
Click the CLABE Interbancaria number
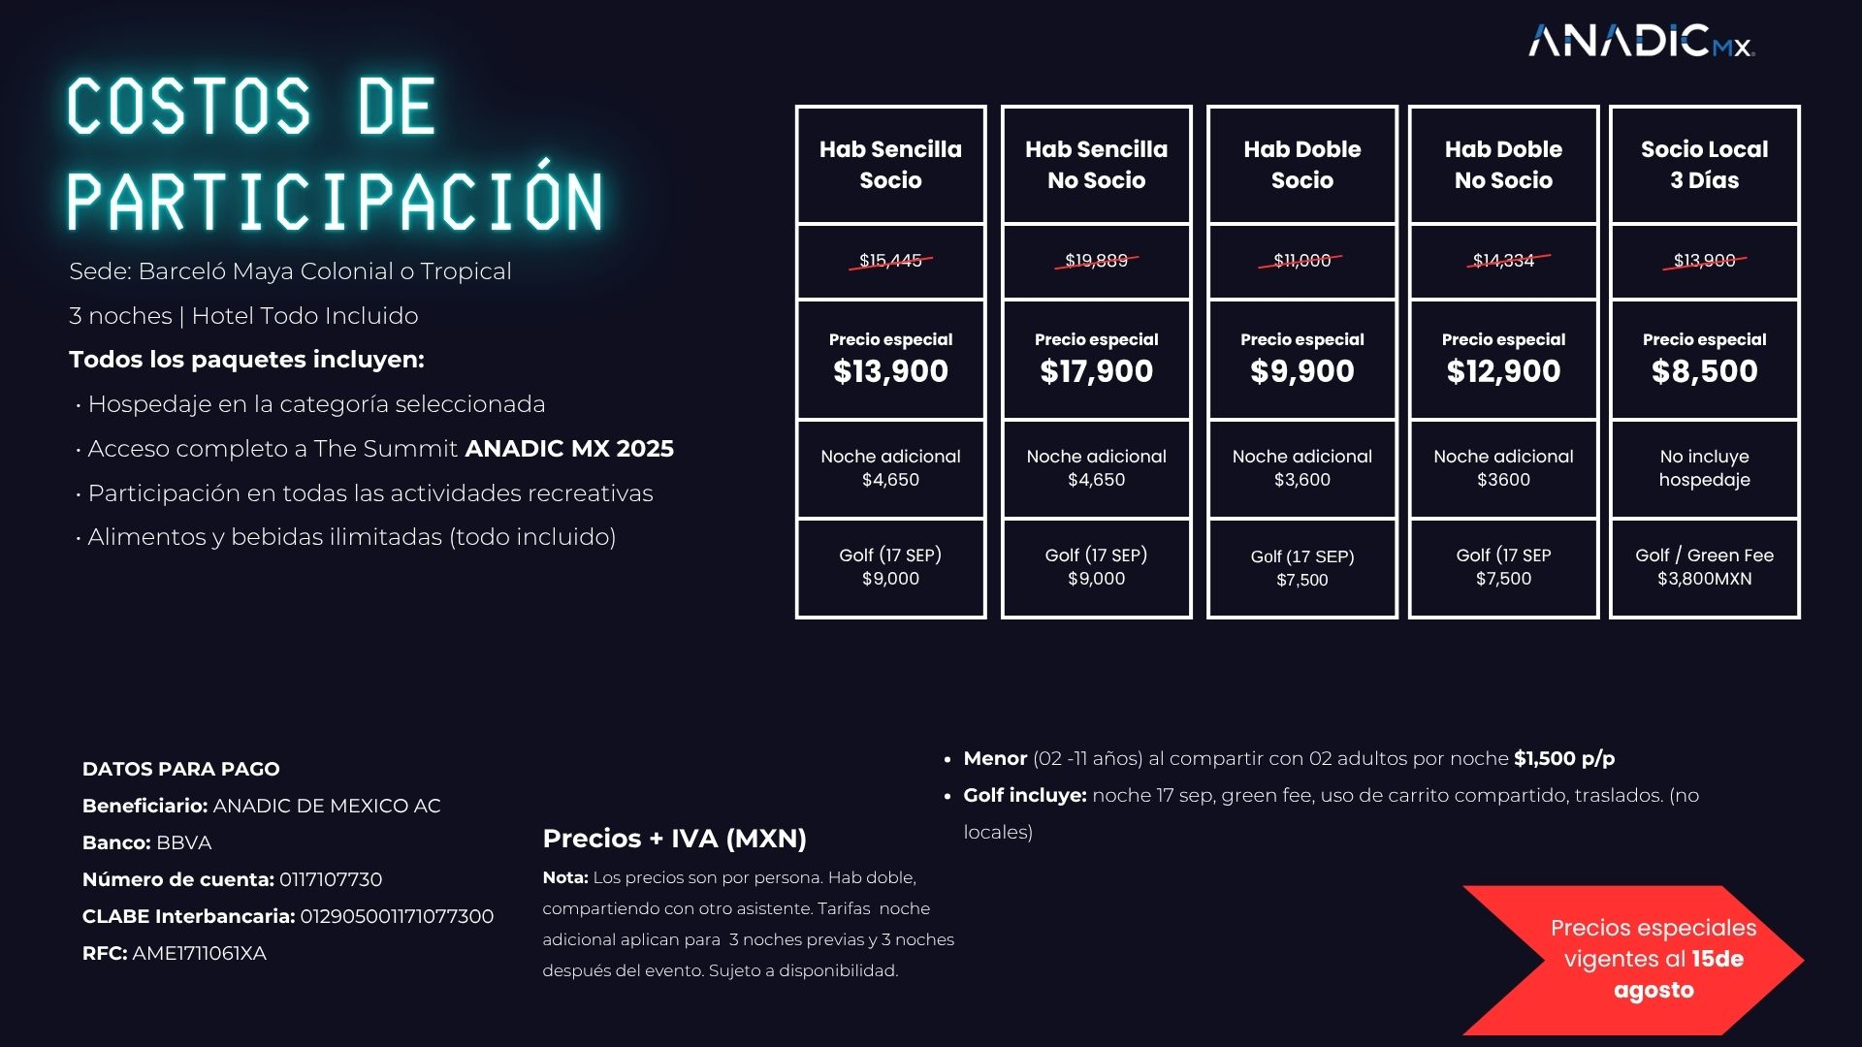[397, 916]
